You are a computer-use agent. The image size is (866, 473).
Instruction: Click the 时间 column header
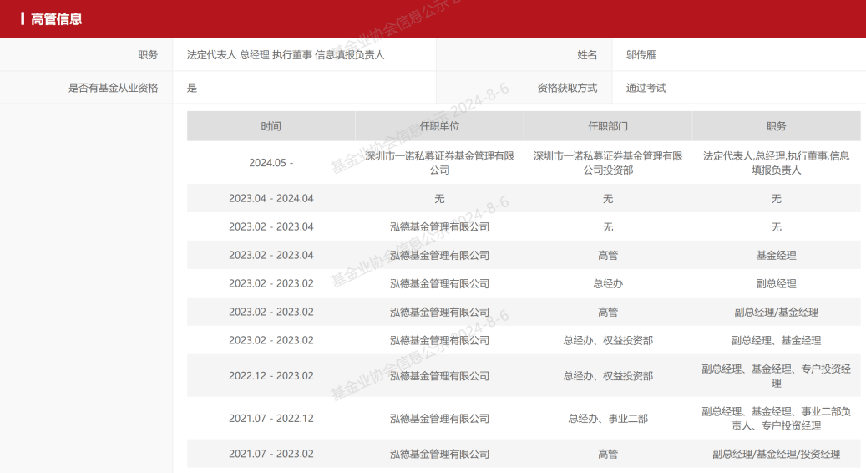pyautogui.click(x=271, y=126)
